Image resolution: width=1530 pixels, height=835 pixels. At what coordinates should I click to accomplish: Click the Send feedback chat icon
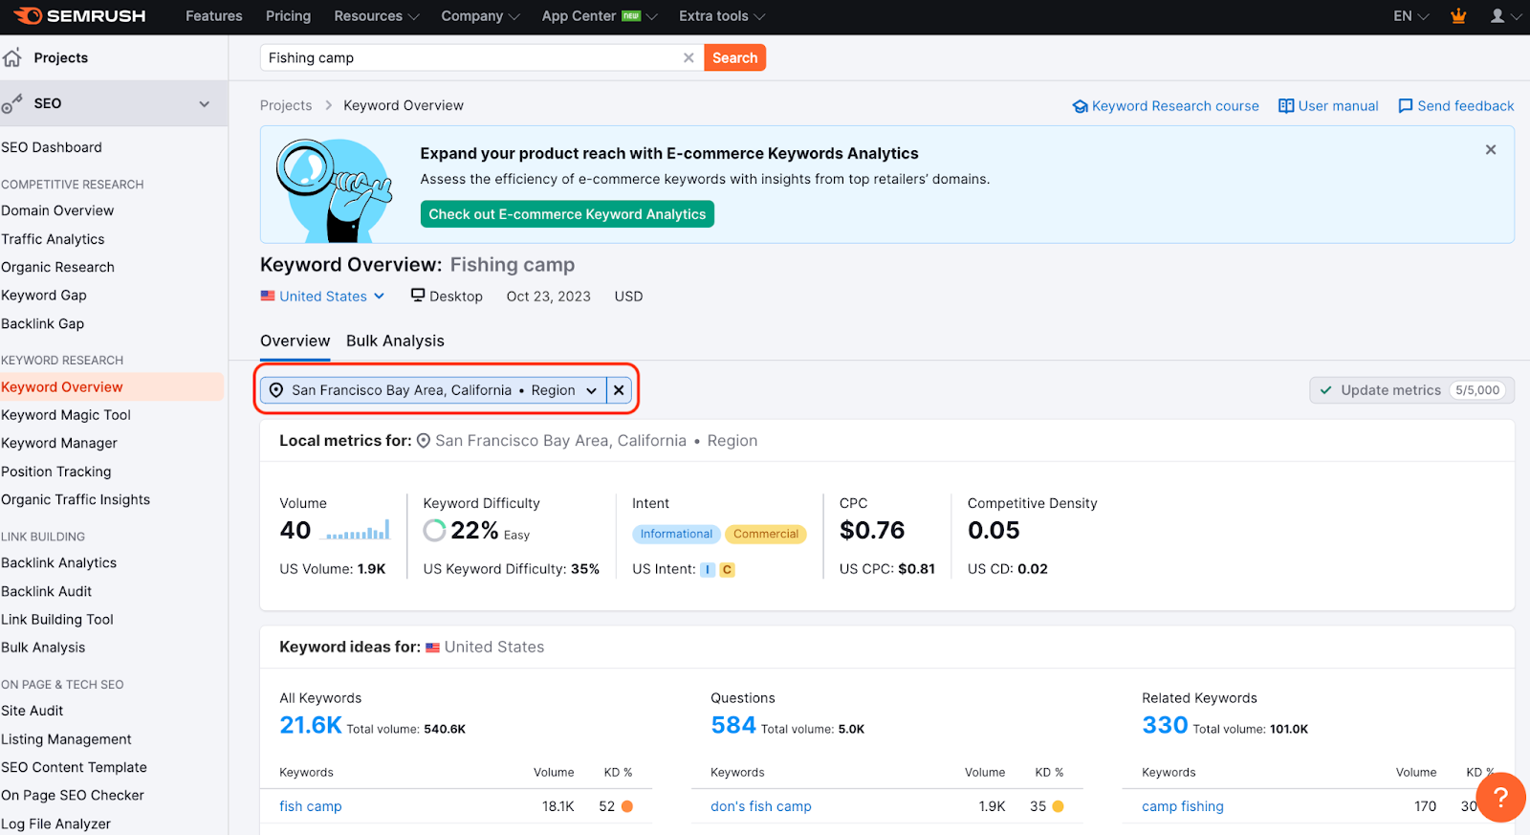click(x=1405, y=106)
